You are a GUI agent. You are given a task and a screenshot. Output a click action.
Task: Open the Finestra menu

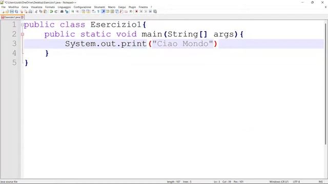143,7
